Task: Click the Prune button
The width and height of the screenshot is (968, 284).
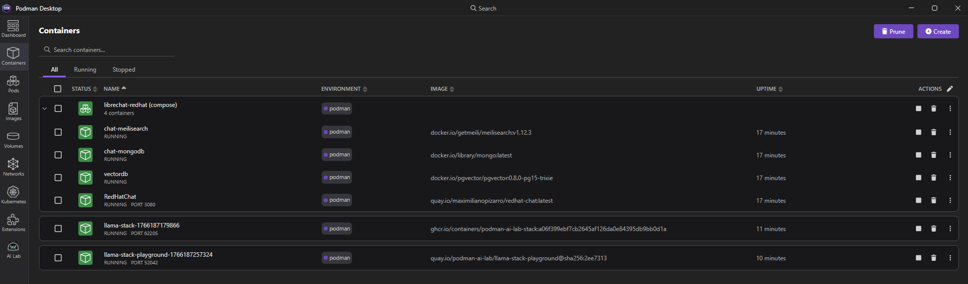Action: [893, 31]
